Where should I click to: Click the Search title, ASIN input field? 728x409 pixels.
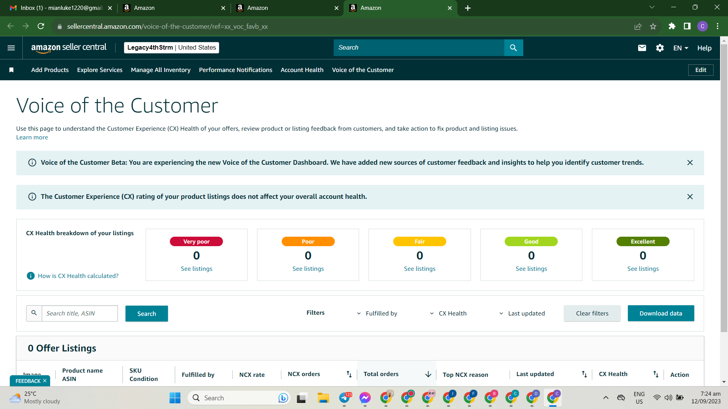80,313
